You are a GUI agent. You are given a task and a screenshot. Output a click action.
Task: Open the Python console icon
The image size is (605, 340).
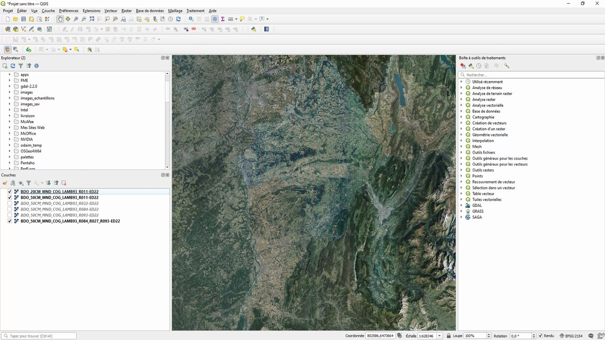(254, 29)
